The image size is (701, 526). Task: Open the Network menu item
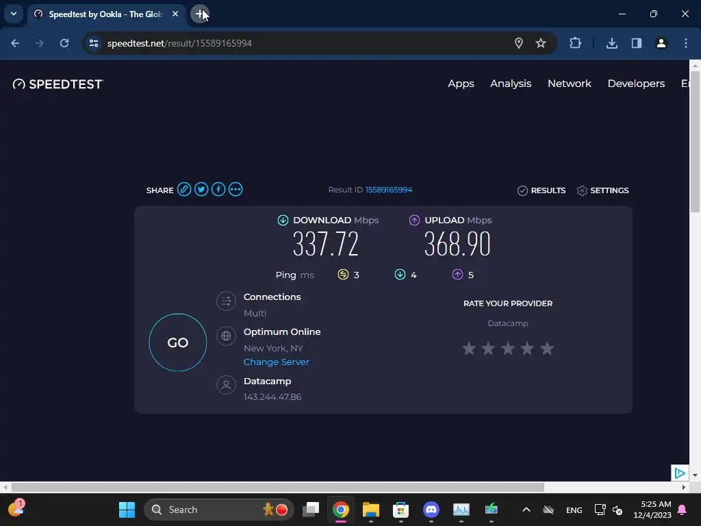tap(569, 84)
